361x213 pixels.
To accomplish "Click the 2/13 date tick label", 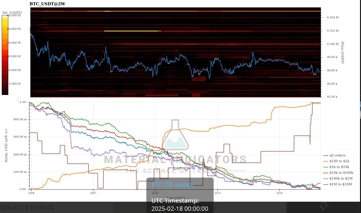I will click(x=217, y=193).
